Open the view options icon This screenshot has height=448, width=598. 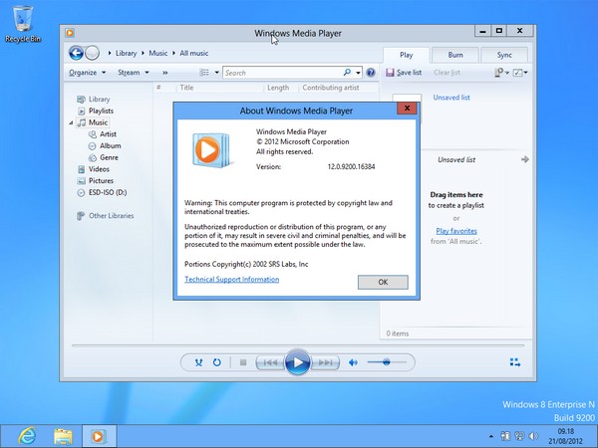[x=204, y=73]
